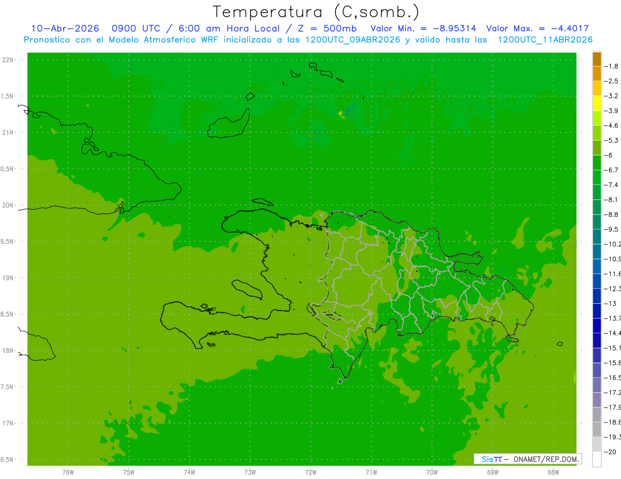Select the yellow -3.9 legend swatch

(597, 103)
